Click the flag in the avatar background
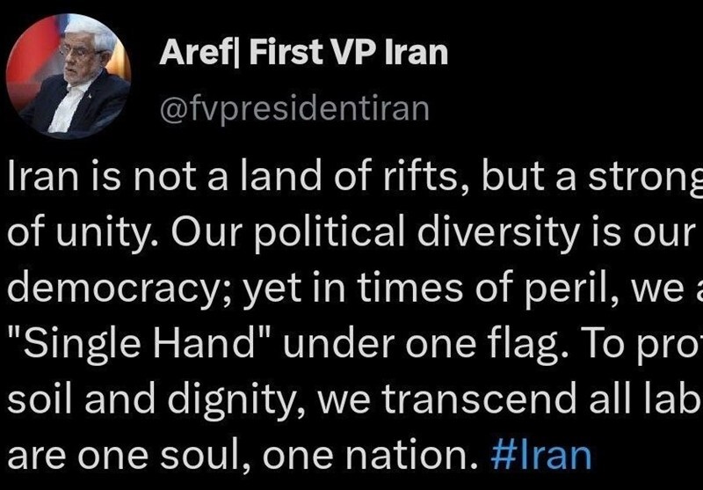Screen dimensions: 703x490 pos(33,53)
